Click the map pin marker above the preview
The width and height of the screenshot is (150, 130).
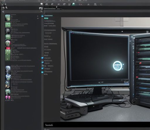(x=57, y=7)
